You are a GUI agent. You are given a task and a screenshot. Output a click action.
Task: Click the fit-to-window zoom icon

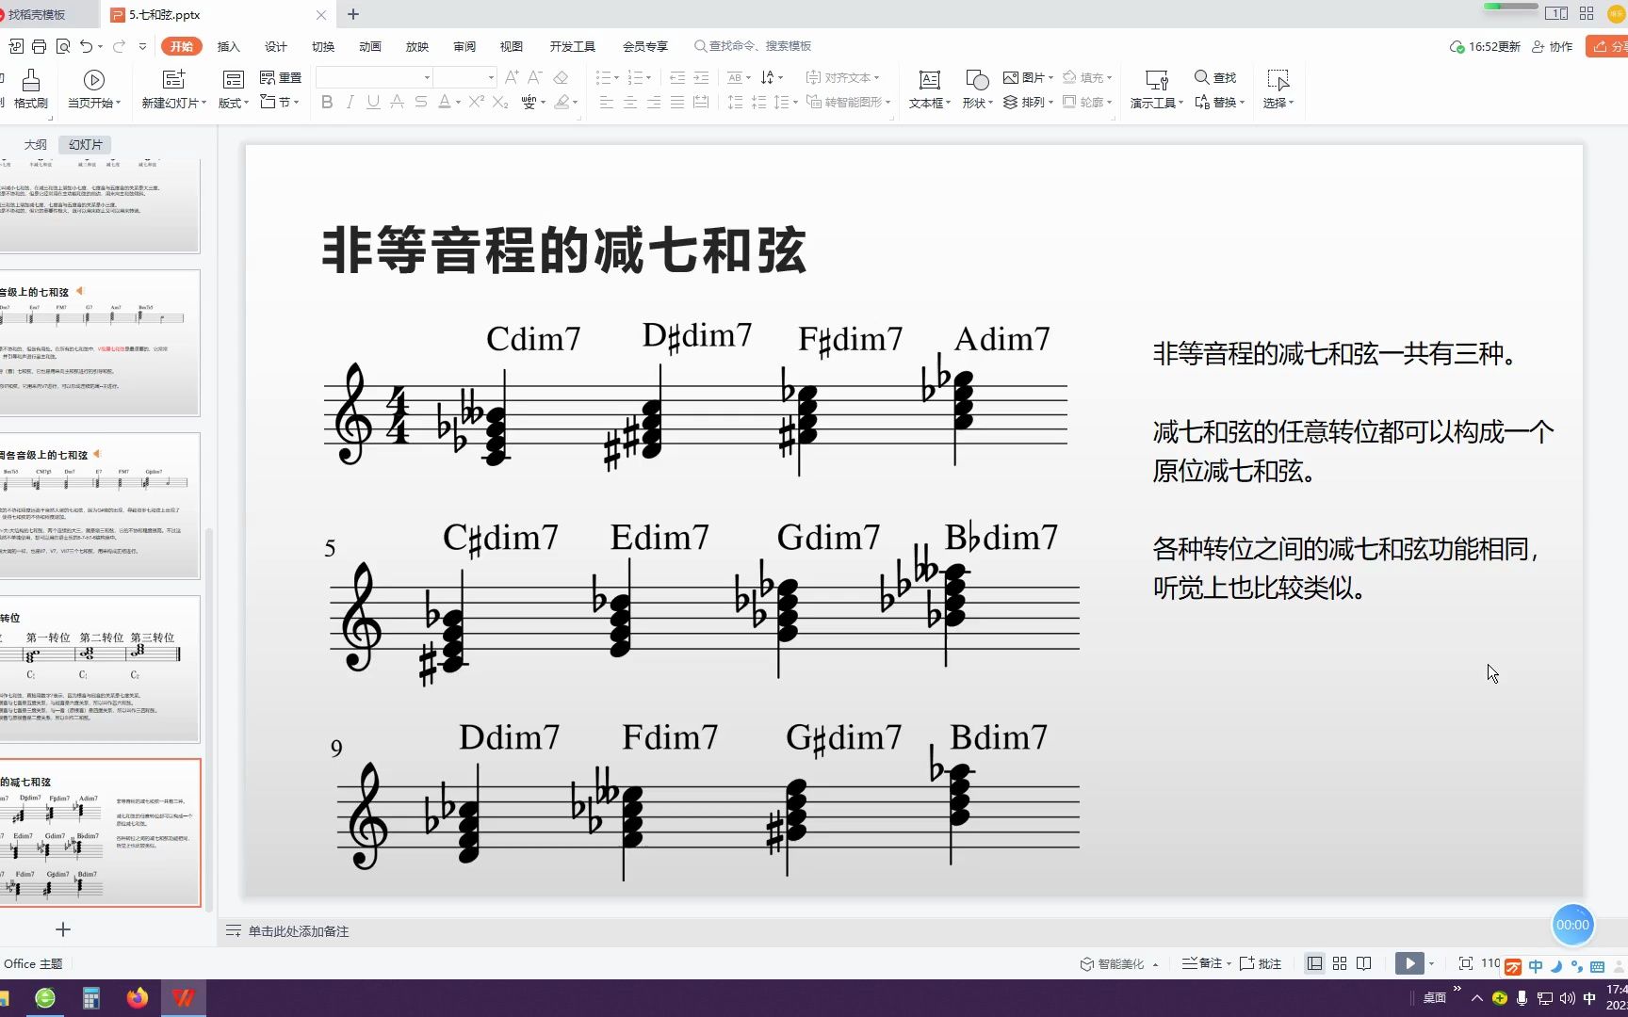point(1465,963)
